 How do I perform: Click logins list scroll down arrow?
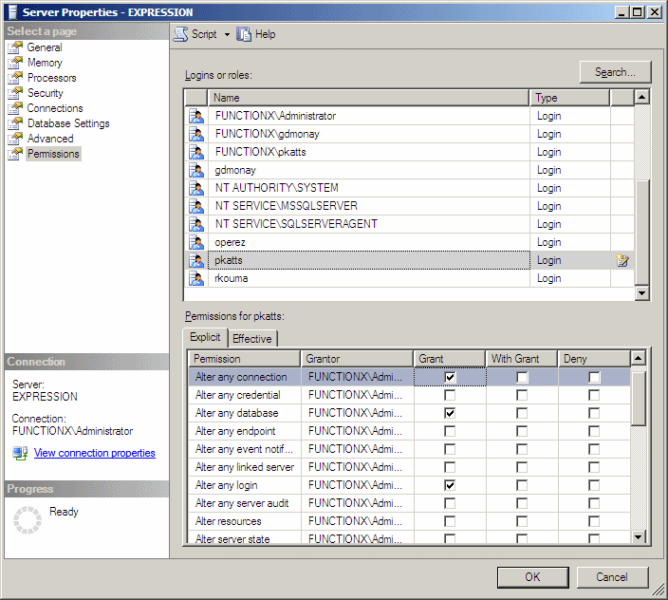tap(642, 292)
